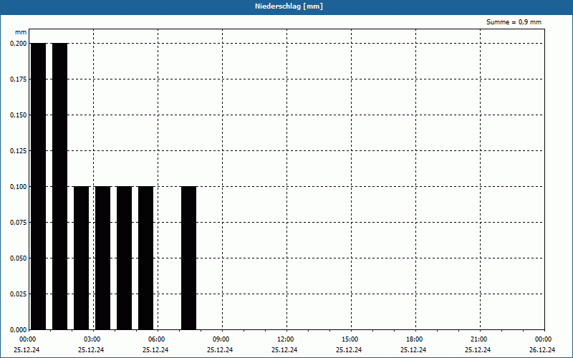Viewport: 573px width, 358px height.
Task: Click the 0,200 y-axis value
Action: click(x=19, y=44)
